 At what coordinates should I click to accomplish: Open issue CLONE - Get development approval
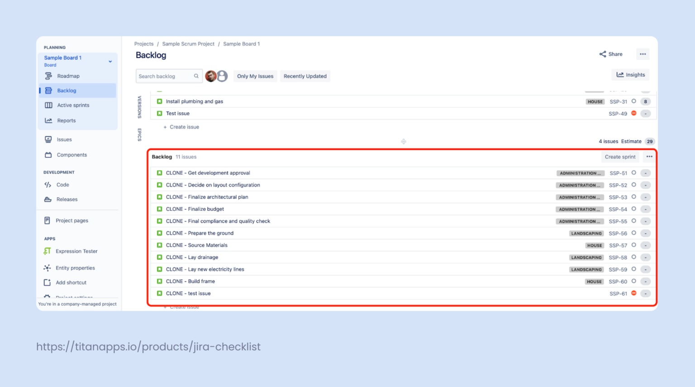pos(208,173)
